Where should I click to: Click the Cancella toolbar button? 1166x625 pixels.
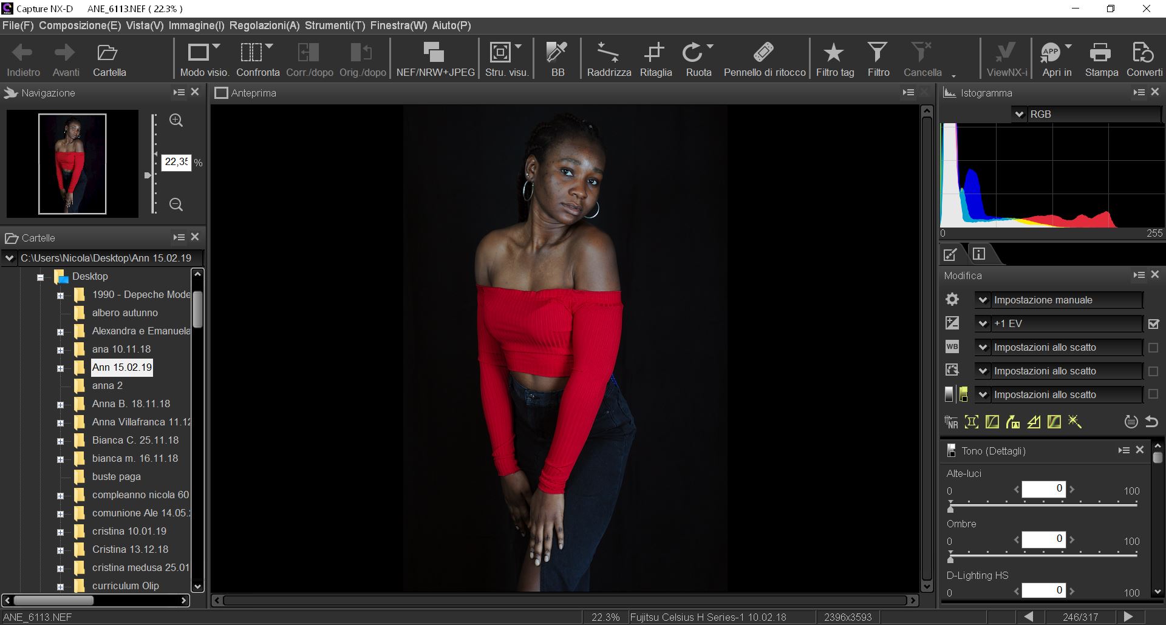(921, 58)
